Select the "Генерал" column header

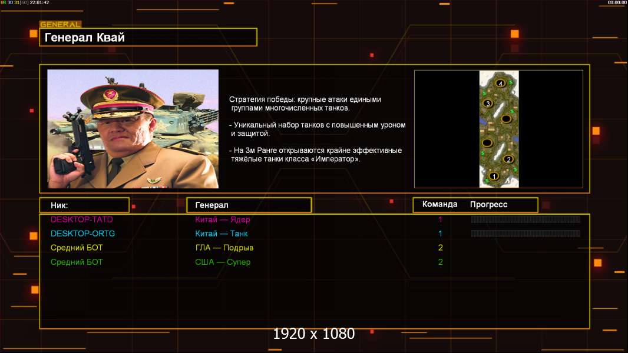tap(249, 205)
